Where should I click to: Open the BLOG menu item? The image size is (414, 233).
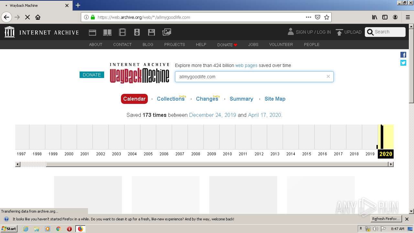coord(148,45)
